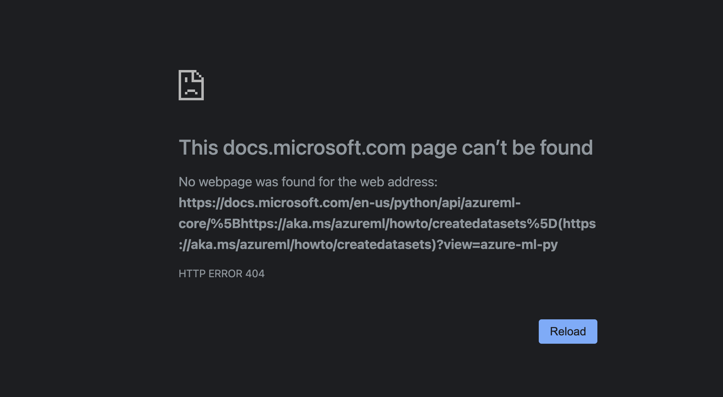Click the left eye of the sad-face icon
The height and width of the screenshot is (397, 723).
coord(186,79)
